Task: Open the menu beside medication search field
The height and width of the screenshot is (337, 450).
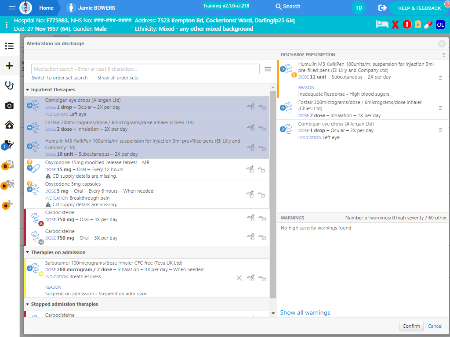Action: [268, 69]
